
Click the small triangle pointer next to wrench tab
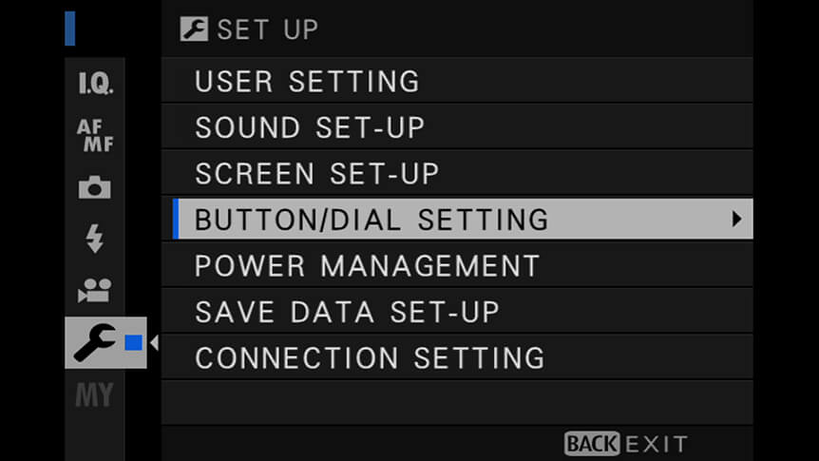point(153,342)
